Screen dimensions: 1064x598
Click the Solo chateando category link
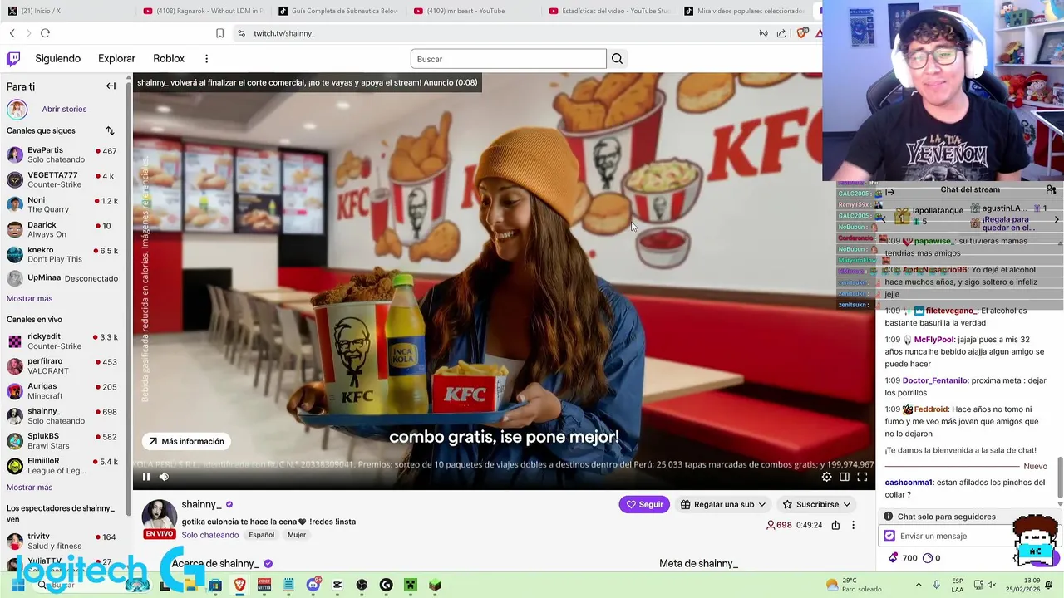[210, 535]
